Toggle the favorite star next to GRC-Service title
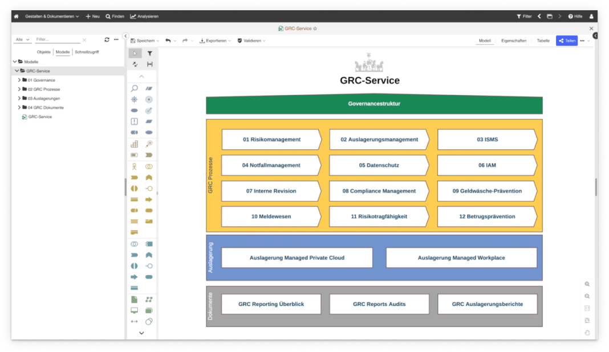This screenshot has width=609, height=352. point(315,28)
